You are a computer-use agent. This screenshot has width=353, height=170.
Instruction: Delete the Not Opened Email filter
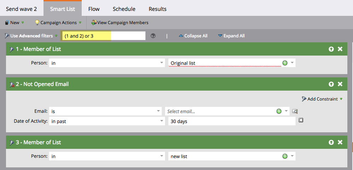click(x=340, y=84)
